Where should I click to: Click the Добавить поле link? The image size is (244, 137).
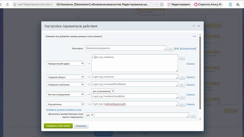click(74, 110)
